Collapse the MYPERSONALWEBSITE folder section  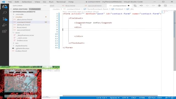tap(24, 12)
